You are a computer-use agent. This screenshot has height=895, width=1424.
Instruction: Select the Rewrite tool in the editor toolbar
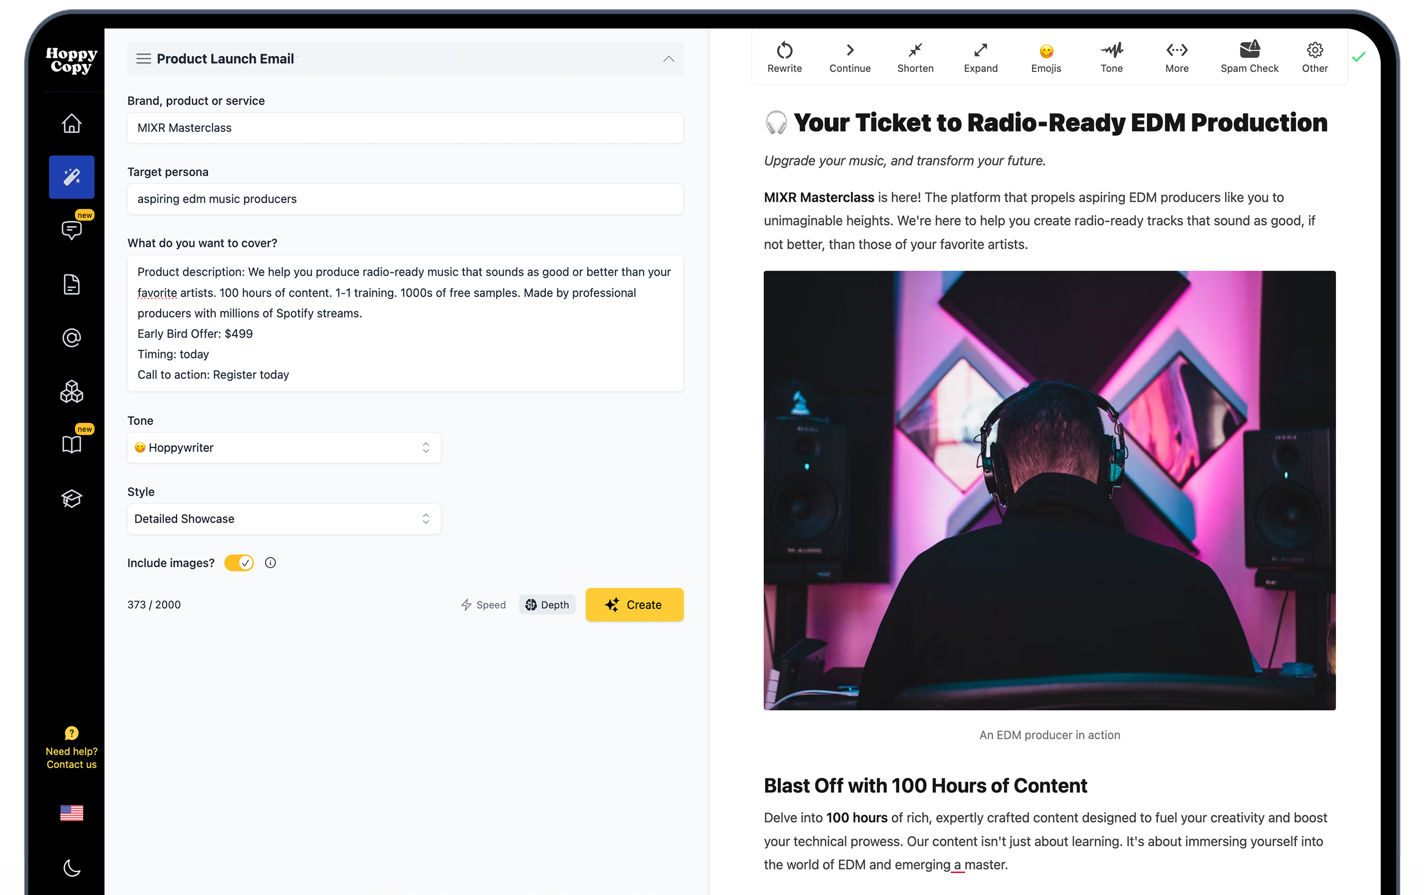(784, 57)
